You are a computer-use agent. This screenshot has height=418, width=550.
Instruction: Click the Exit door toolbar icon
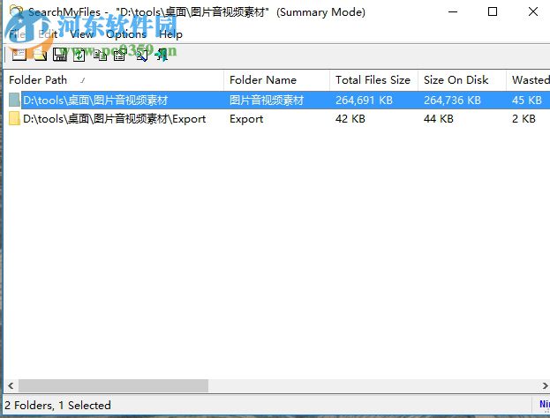coord(162,55)
